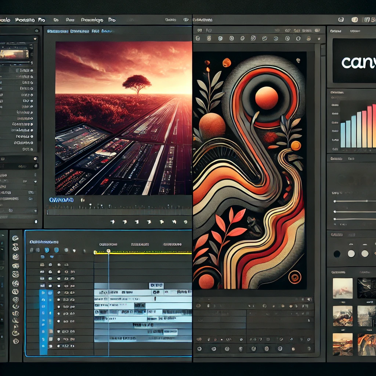Toggle the first white round knob in right panel
This screenshot has height=376, width=376.
click(x=351, y=253)
